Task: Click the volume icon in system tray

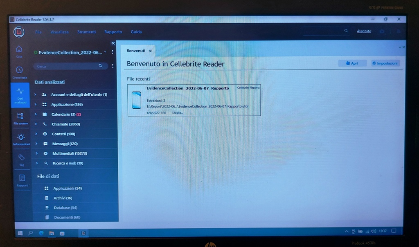Action: tap(374, 231)
